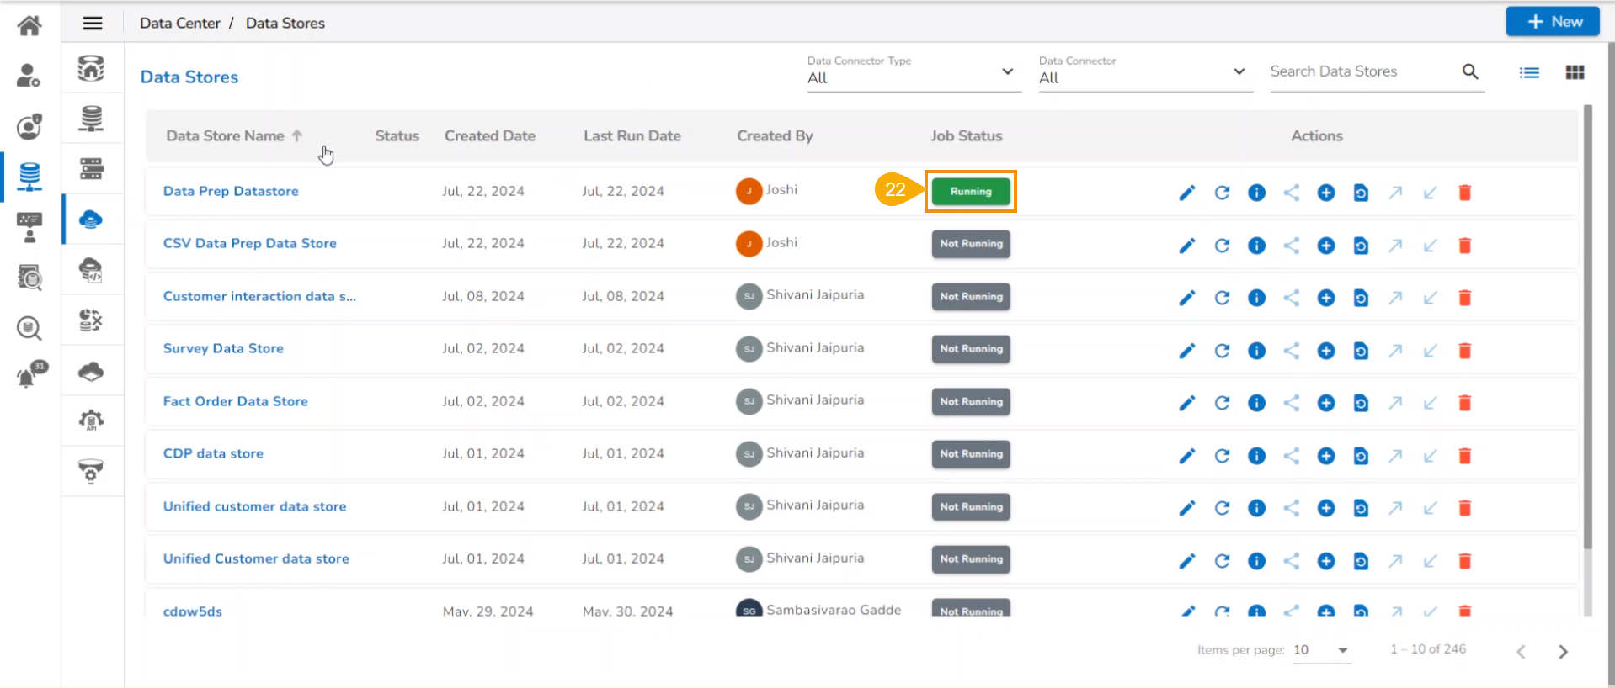Click Not Running status for Survey Data Store
The width and height of the screenshot is (1615, 688).
coord(971,349)
